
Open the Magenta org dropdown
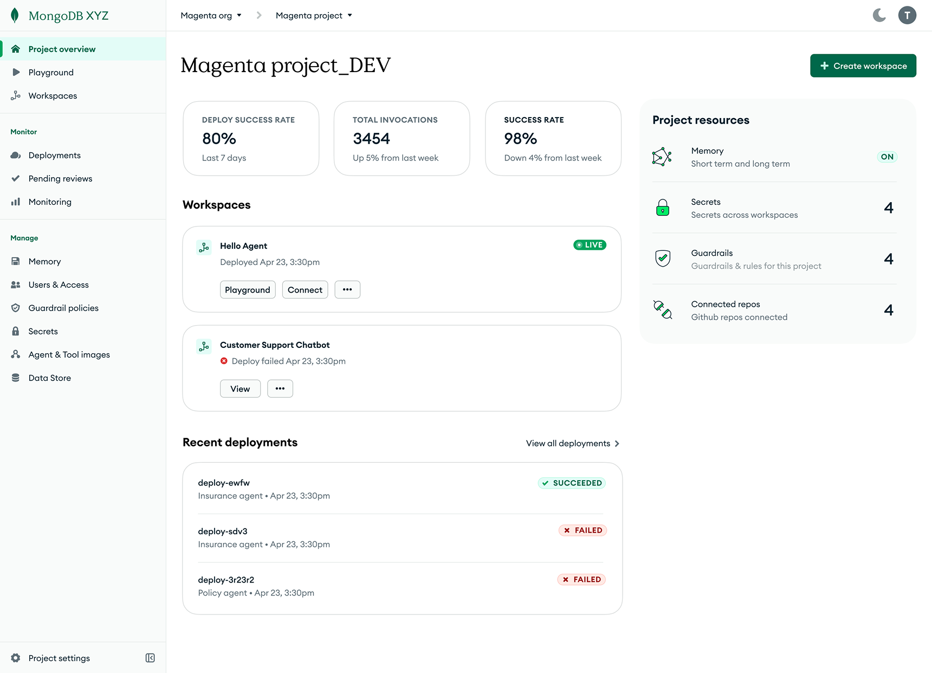[211, 15]
